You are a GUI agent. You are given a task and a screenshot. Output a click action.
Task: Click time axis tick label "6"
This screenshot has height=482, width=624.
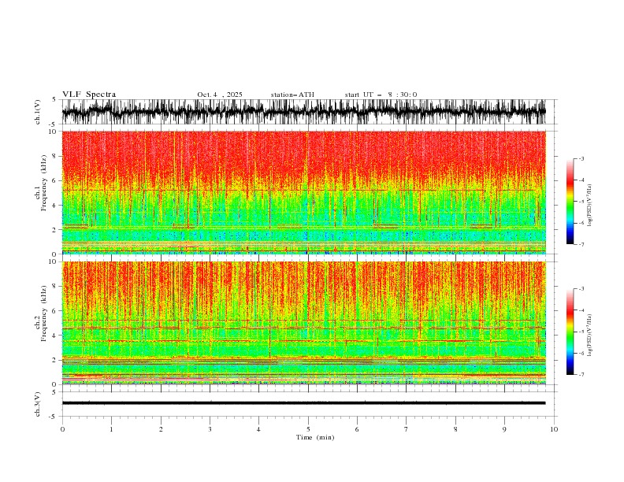(357, 429)
